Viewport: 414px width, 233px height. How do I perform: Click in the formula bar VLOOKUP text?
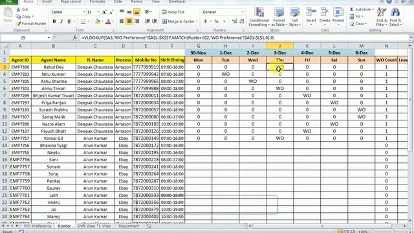178,38
